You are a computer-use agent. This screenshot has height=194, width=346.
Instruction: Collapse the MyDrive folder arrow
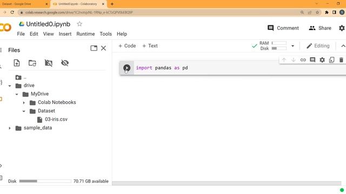click(17, 94)
